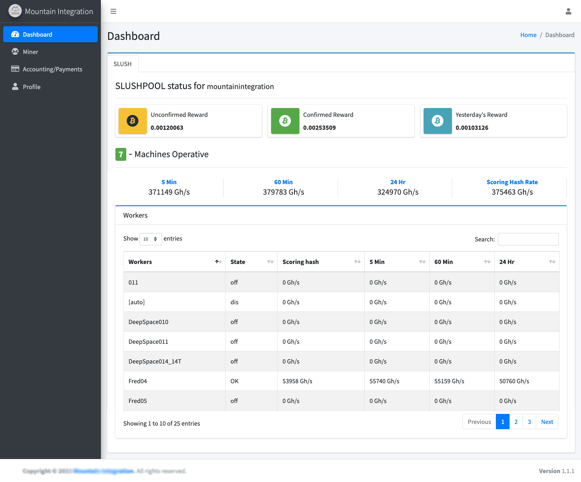The height and width of the screenshot is (482, 581).
Task: Focus the workers Search field
Action: pos(528,239)
